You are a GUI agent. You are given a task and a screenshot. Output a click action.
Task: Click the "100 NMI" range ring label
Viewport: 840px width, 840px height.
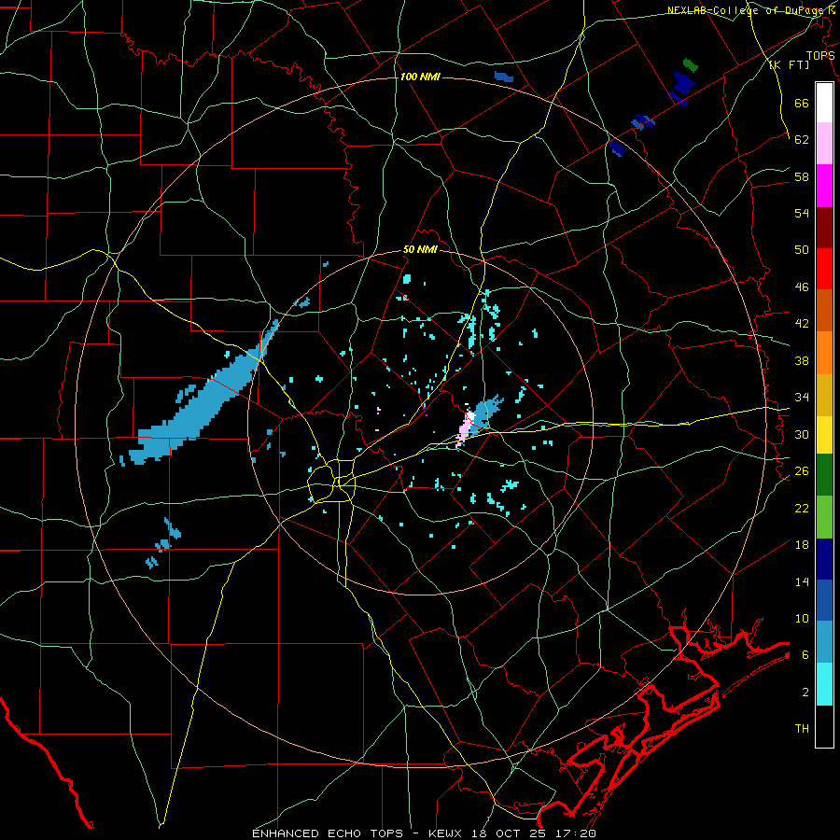420,77
